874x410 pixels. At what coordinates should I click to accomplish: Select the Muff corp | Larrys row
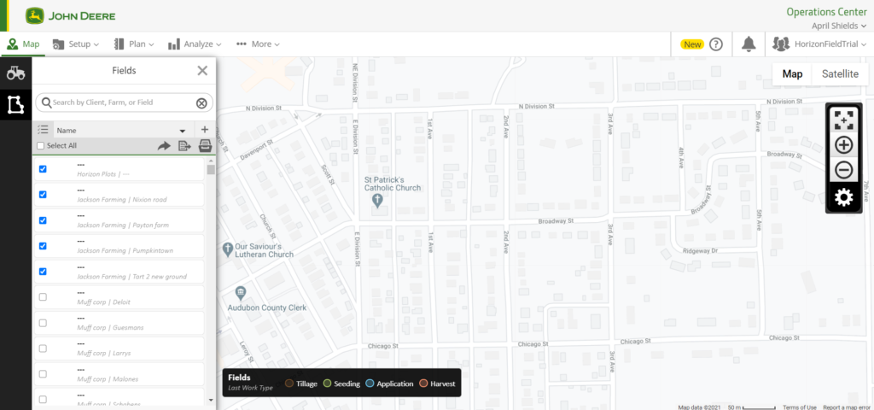119,348
